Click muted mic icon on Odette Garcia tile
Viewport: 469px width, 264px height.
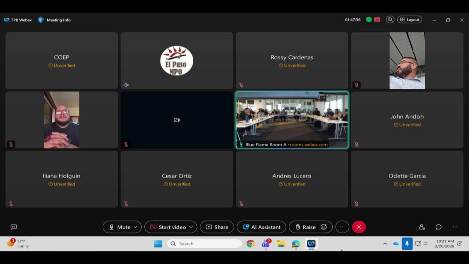click(x=356, y=203)
